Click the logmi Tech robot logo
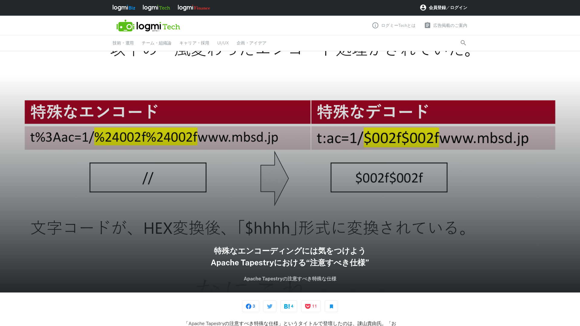The height and width of the screenshot is (326, 580). (148, 26)
